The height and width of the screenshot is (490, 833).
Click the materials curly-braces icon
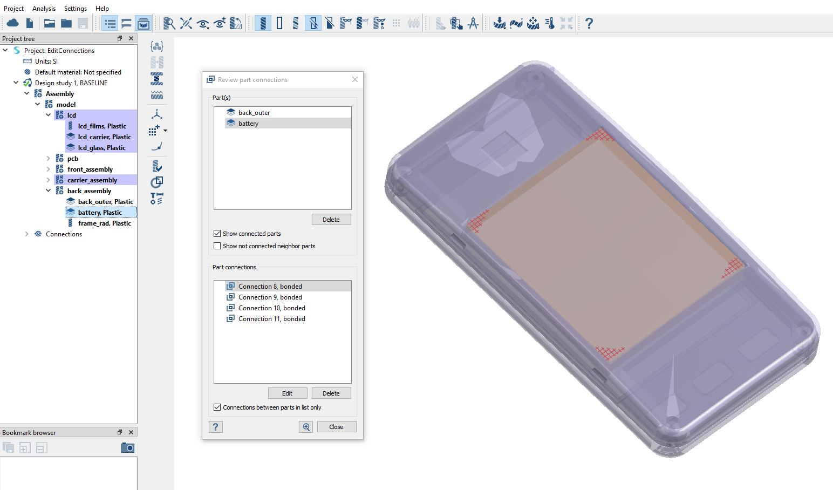[x=157, y=46]
